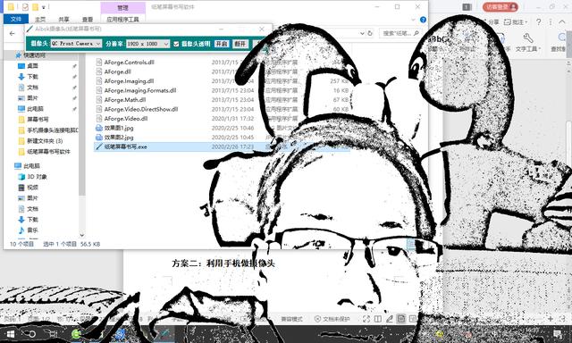Select the image 效果图2.jpg
This screenshot has height=343, width=572.
coord(119,138)
